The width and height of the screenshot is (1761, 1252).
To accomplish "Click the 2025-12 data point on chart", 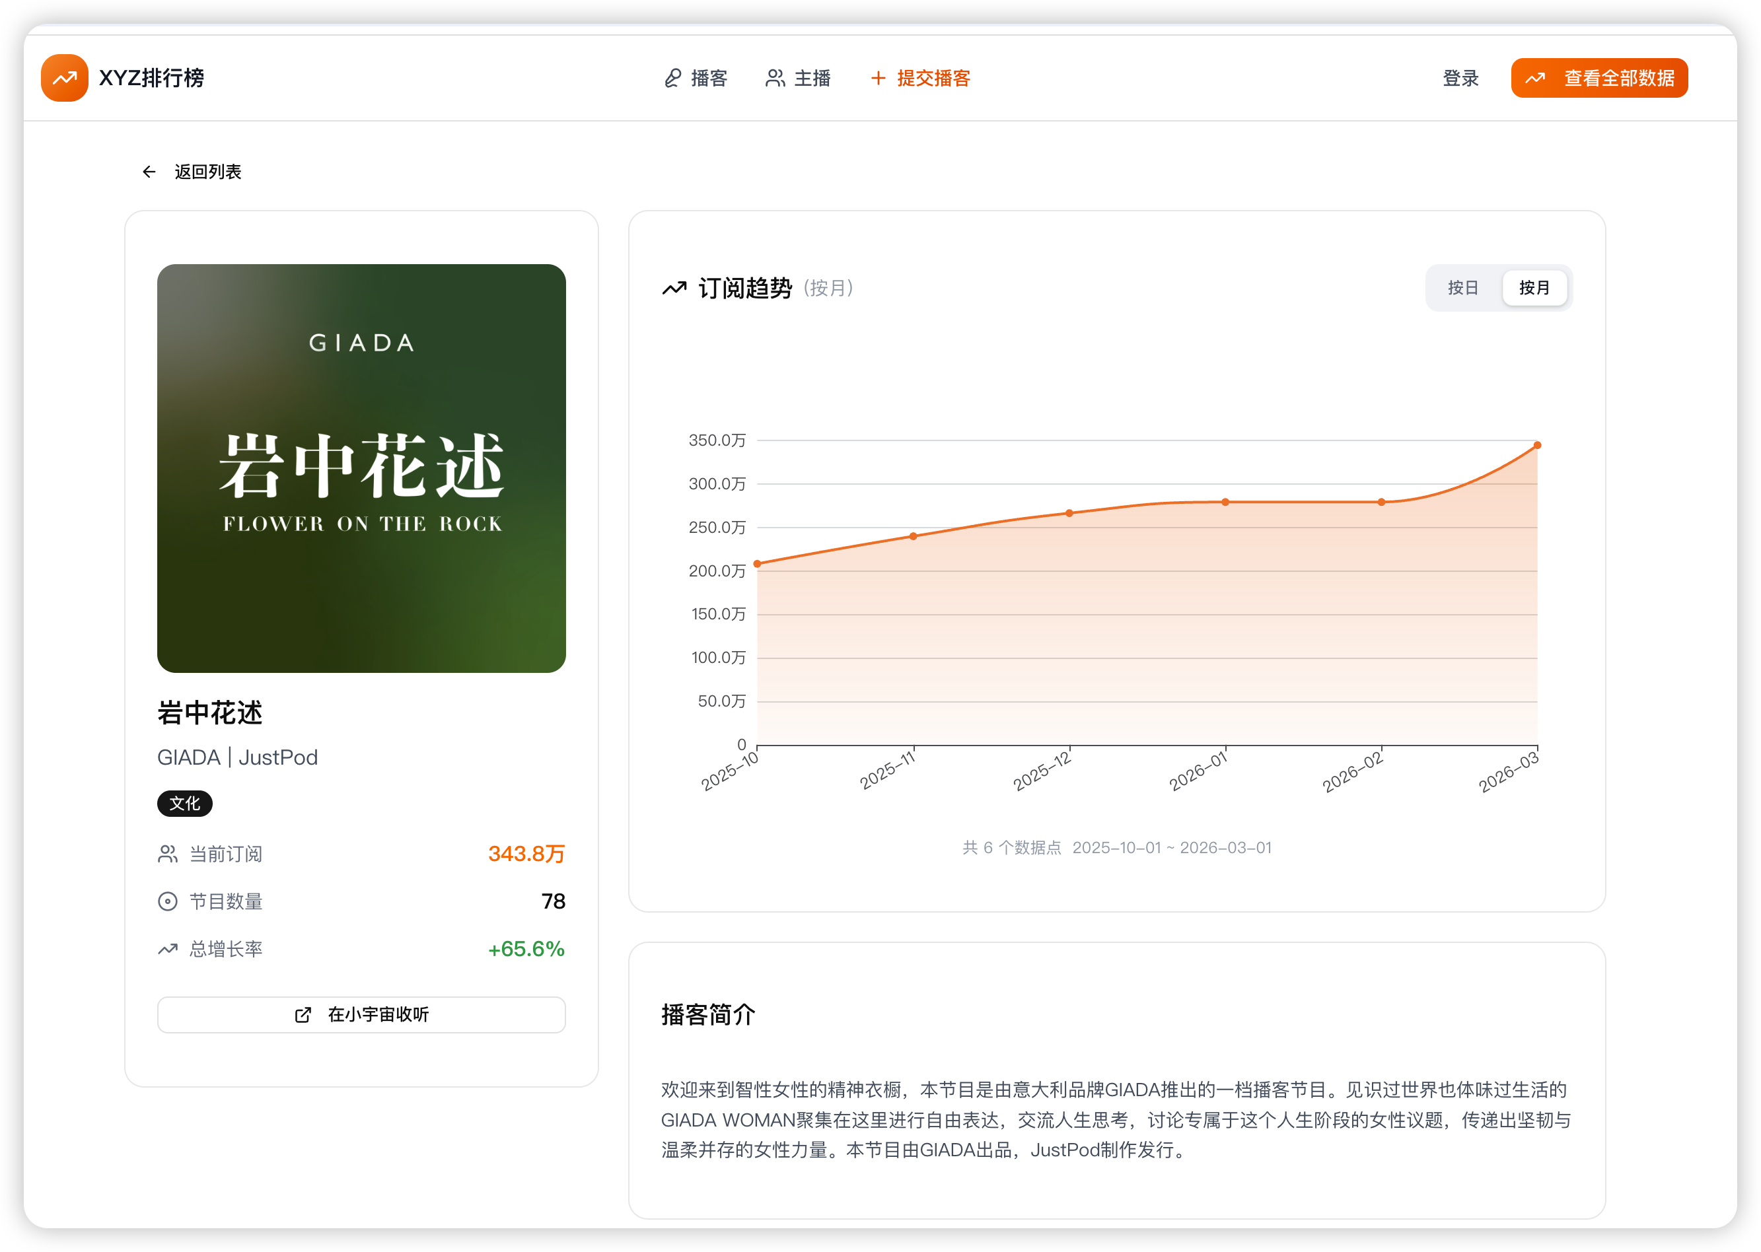I will click(1069, 514).
